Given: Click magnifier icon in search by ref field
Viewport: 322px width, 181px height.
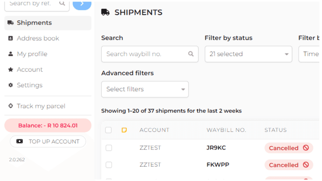Looking at the screenshot, I should pos(62,3).
